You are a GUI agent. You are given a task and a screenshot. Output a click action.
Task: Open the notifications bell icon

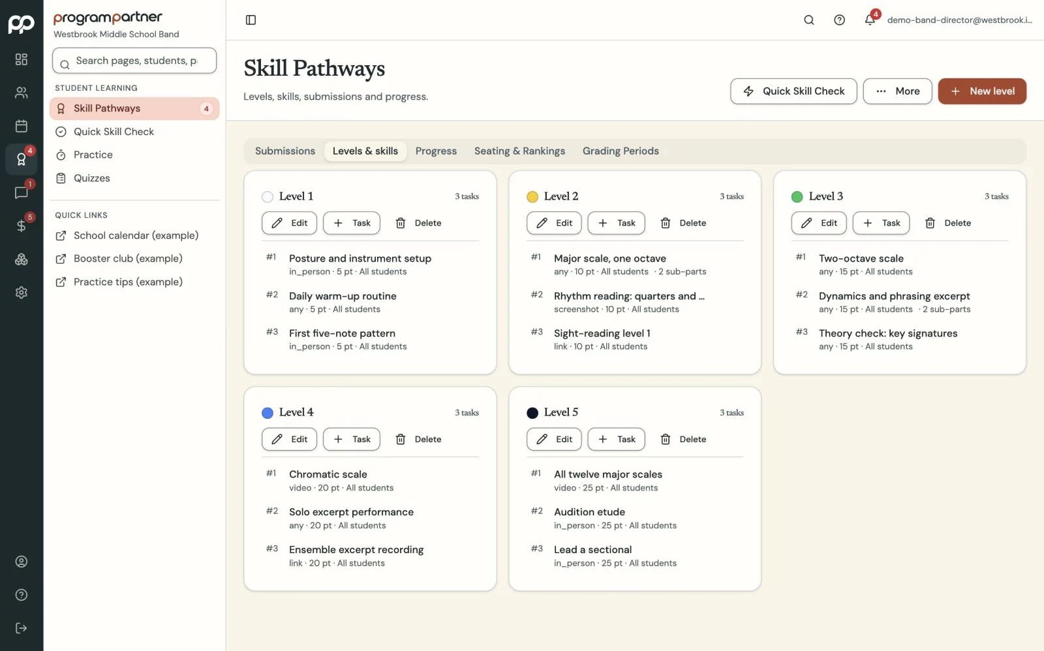(870, 20)
